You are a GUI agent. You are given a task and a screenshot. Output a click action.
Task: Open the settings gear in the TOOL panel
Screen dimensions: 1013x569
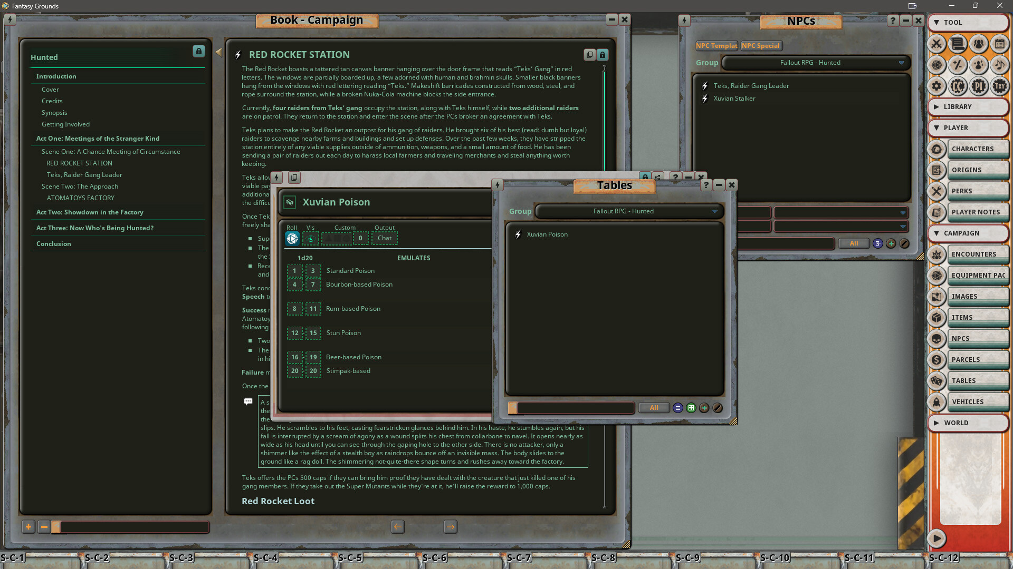(x=936, y=86)
